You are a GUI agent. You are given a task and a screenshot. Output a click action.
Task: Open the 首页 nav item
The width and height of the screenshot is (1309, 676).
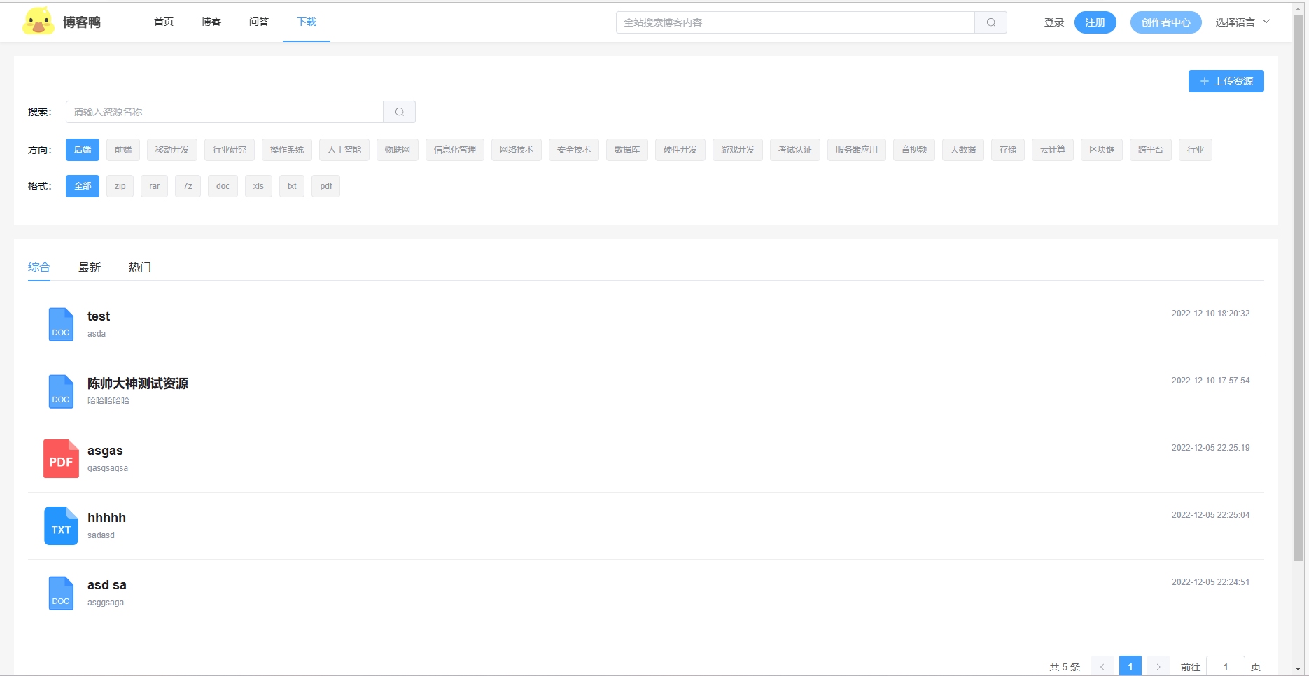(x=164, y=22)
